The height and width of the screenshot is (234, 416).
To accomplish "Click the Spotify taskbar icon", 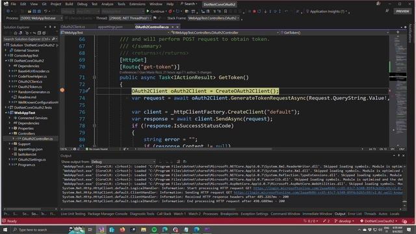I will [154, 229].
